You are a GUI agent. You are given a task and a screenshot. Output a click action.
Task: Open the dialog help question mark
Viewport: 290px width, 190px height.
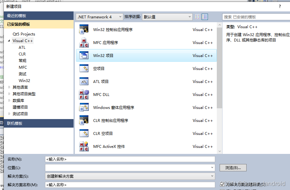[280, 6]
